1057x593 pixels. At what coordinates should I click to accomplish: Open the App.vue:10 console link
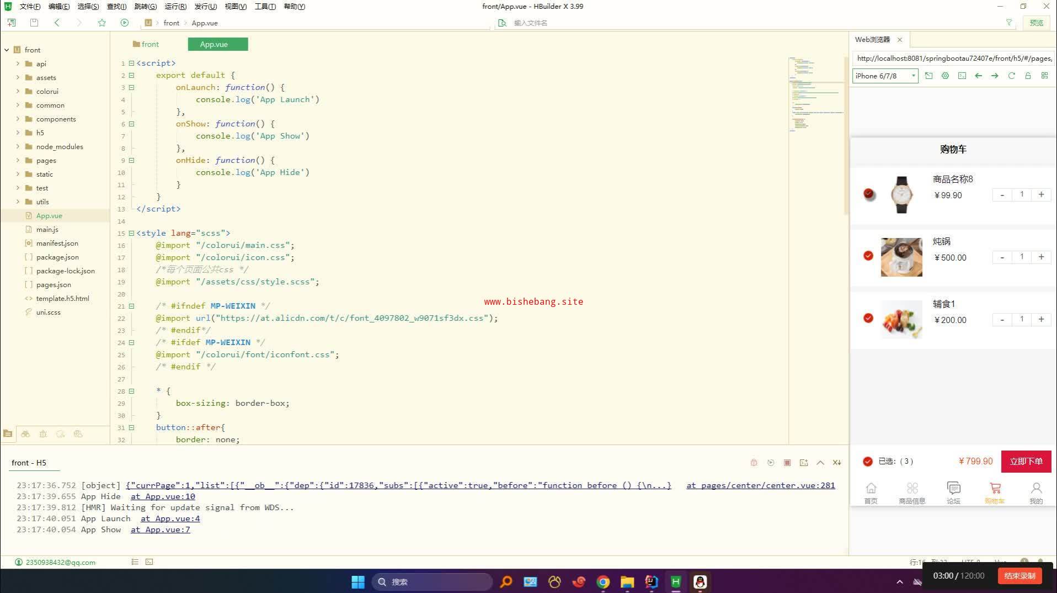[x=163, y=496]
